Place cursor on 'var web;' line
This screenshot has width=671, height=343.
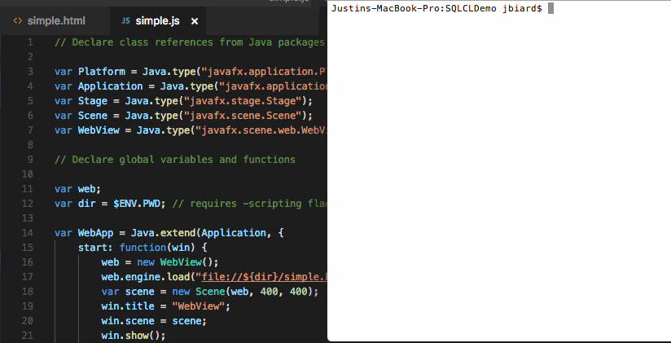click(77, 189)
